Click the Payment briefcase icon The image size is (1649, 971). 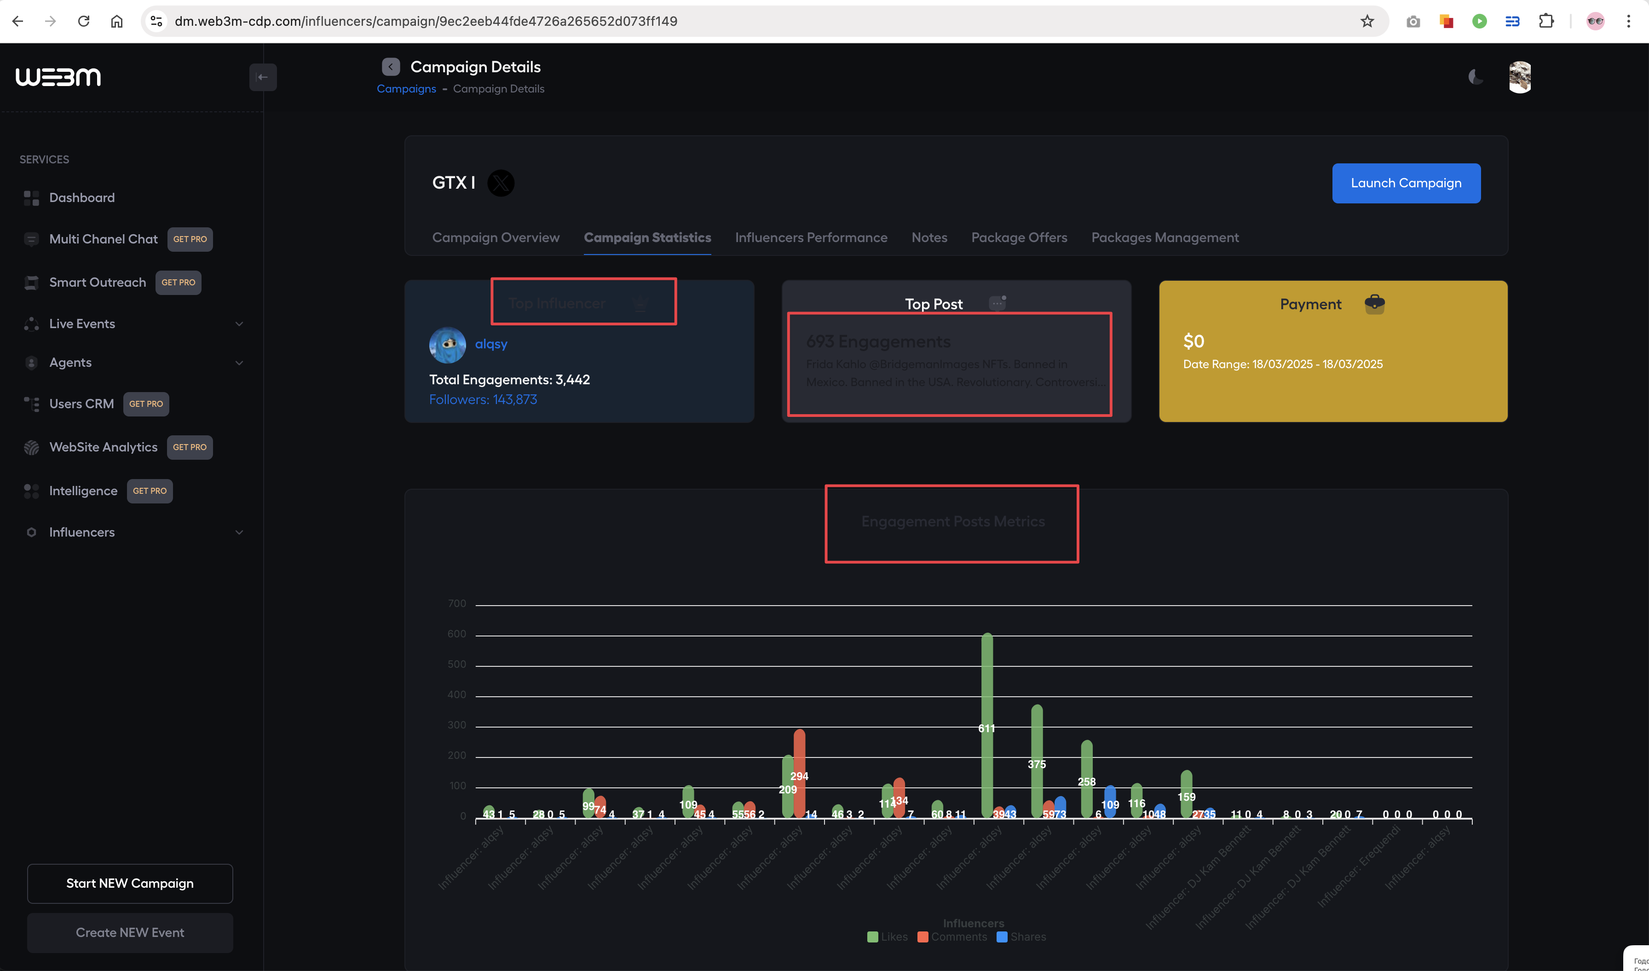[x=1374, y=304]
